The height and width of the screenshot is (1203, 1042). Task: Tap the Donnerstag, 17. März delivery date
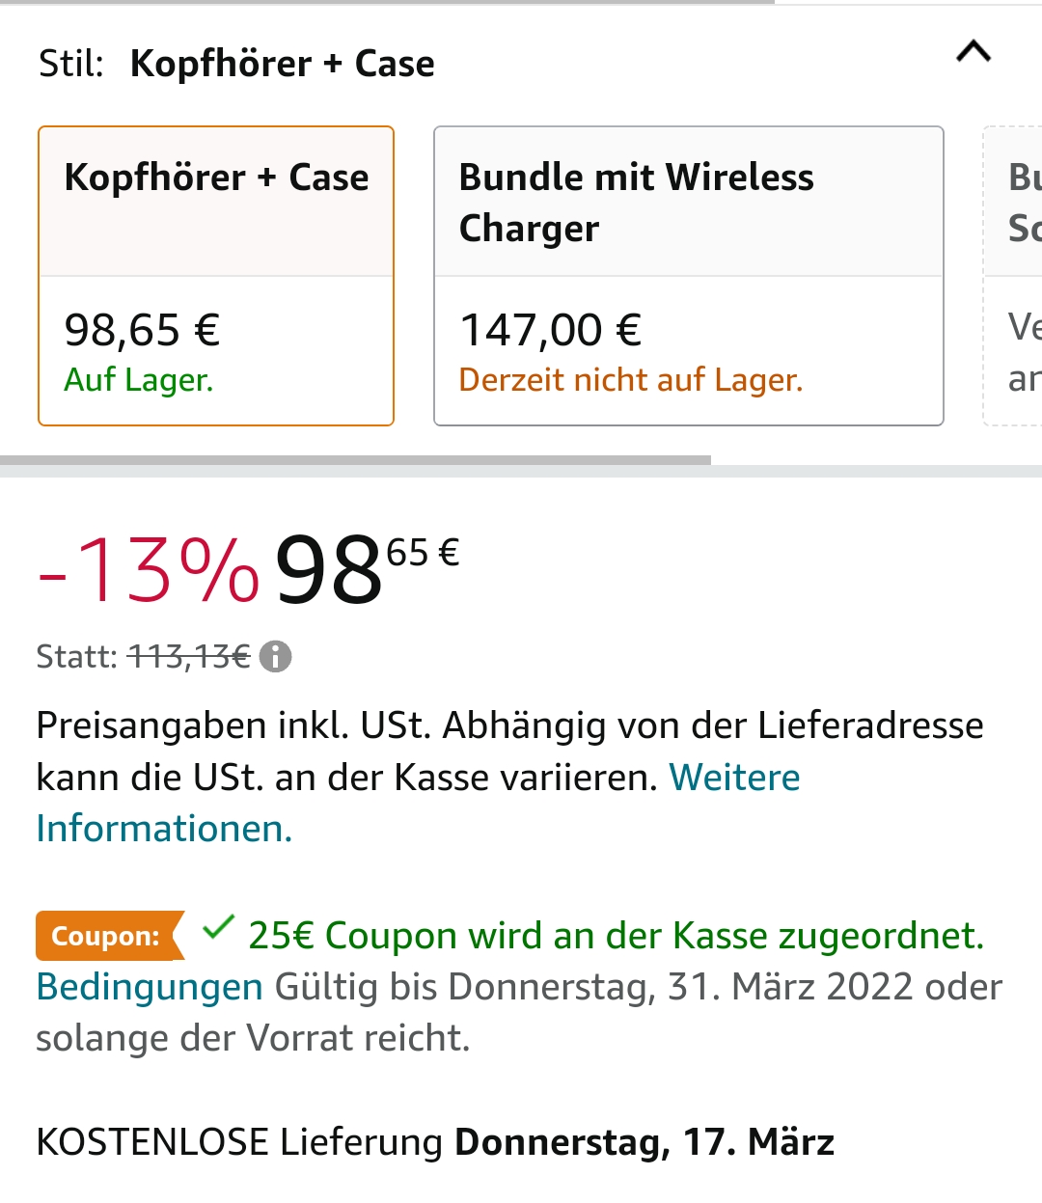point(644,1142)
